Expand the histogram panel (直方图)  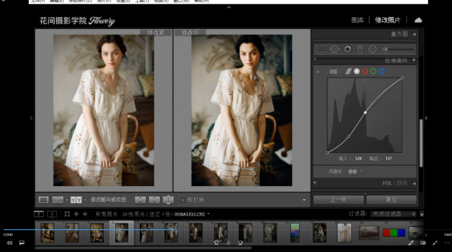click(414, 34)
